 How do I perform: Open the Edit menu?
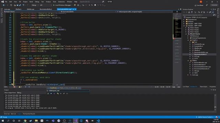[x=11, y=2]
